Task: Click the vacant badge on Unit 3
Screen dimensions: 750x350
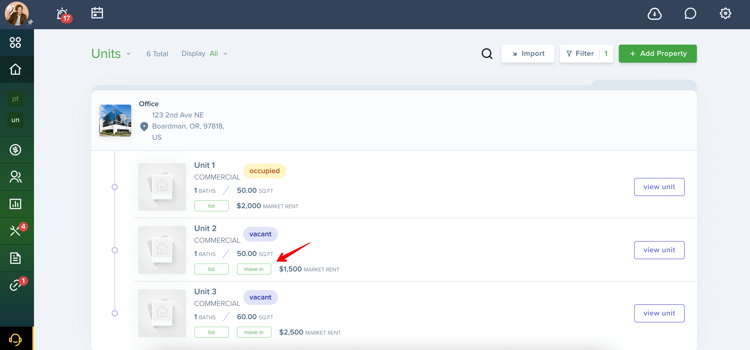Action: coord(260,297)
